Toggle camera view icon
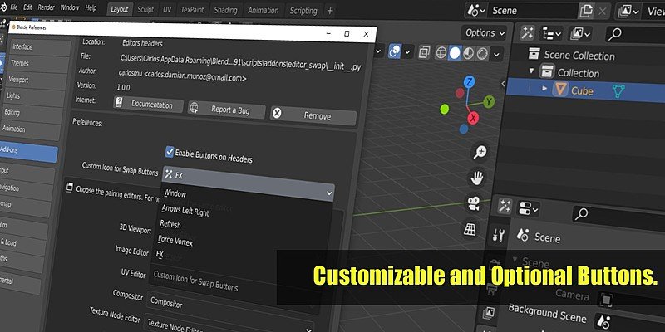 (474, 203)
